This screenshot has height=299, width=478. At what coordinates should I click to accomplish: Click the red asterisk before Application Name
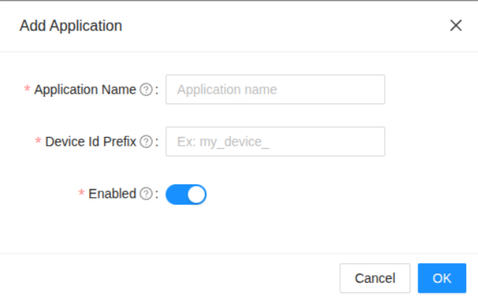[x=28, y=91]
